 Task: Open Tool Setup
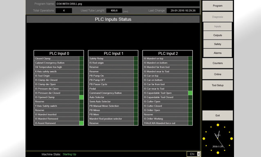pos(218,85)
